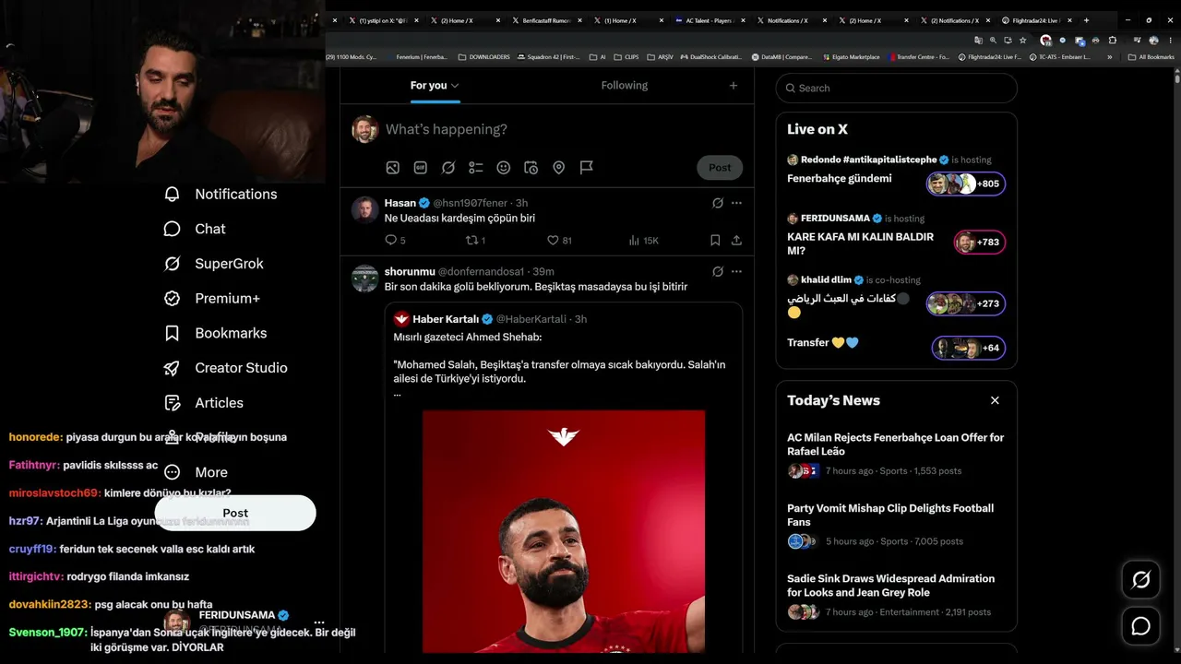Click the large Post button in the sidebar
This screenshot has width=1181, height=664.
(x=235, y=513)
